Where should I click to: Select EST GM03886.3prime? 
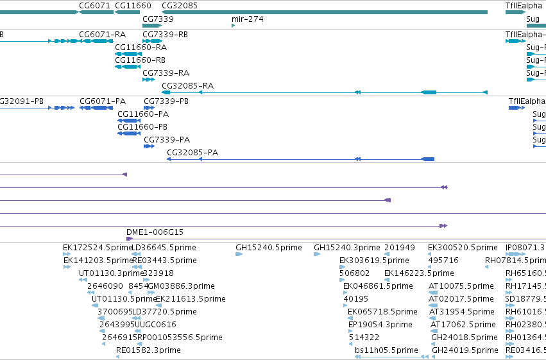pyautogui.click(x=182, y=286)
